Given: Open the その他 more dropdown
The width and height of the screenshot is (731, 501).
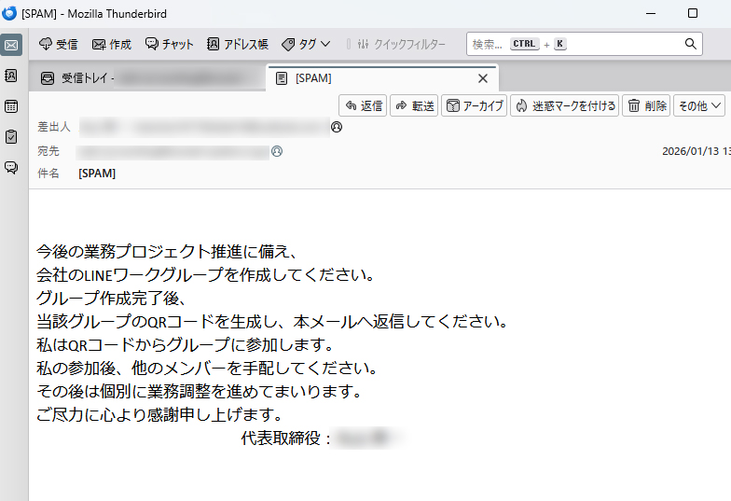Looking at the screenshot, I should [699, 106].
